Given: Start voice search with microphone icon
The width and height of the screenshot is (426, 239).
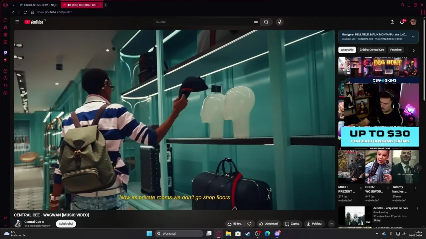Looking at the screenshot, I should tap(280, 22).
